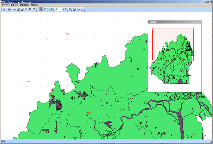
Task: Select the ruler measure tool icon
Action: [x=15, y=9]
